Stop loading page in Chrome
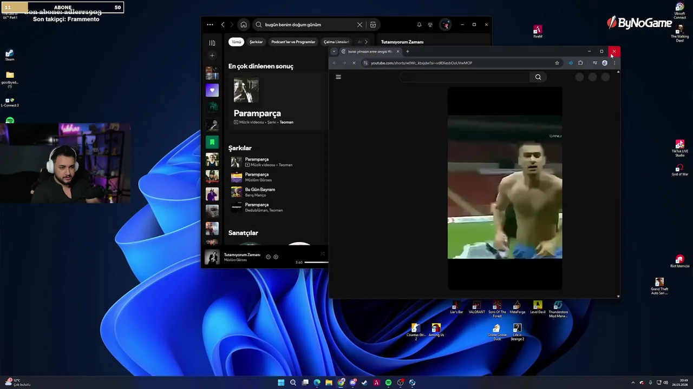Image resolution: width=693 pixels, height=389 pixels. (x=354, y=63)
